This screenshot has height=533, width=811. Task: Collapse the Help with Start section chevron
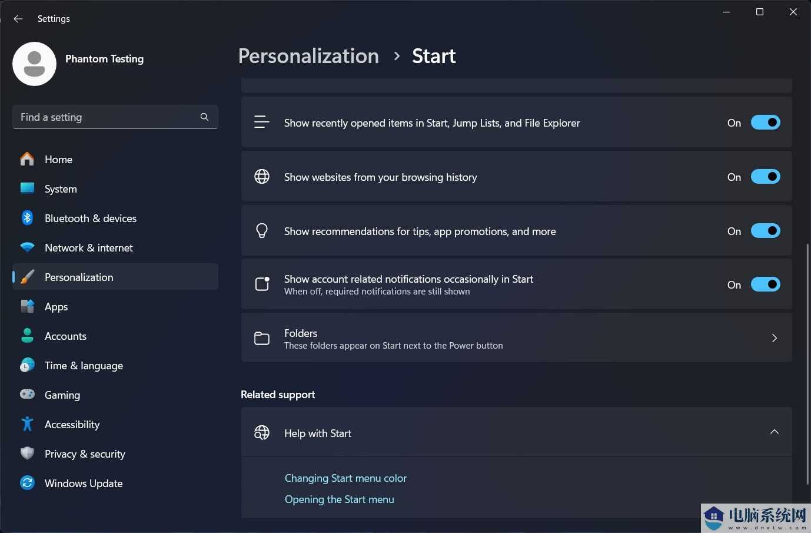[x=774, y=432]
